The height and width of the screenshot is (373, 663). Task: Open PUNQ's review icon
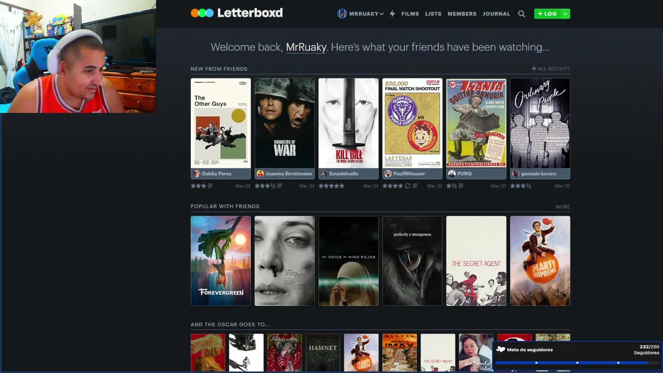coord(460,186)
